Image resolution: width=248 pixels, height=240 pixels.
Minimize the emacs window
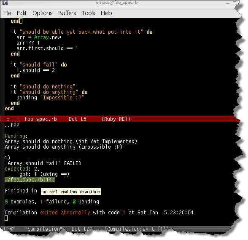227,3
